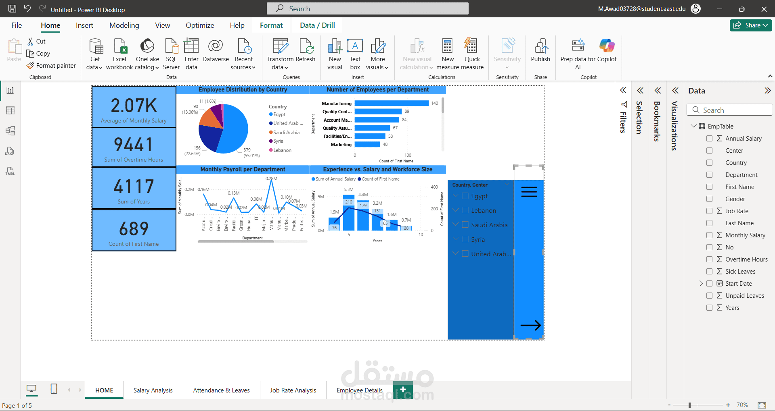
Task: Open the Share dropdown
Action: 750,25
